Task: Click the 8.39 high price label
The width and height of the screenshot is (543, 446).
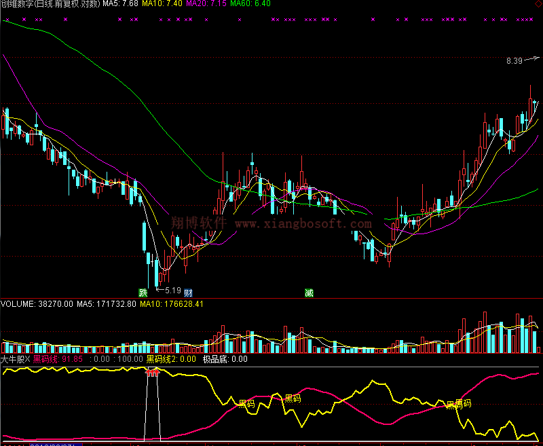Action: [x=514, y=61]
